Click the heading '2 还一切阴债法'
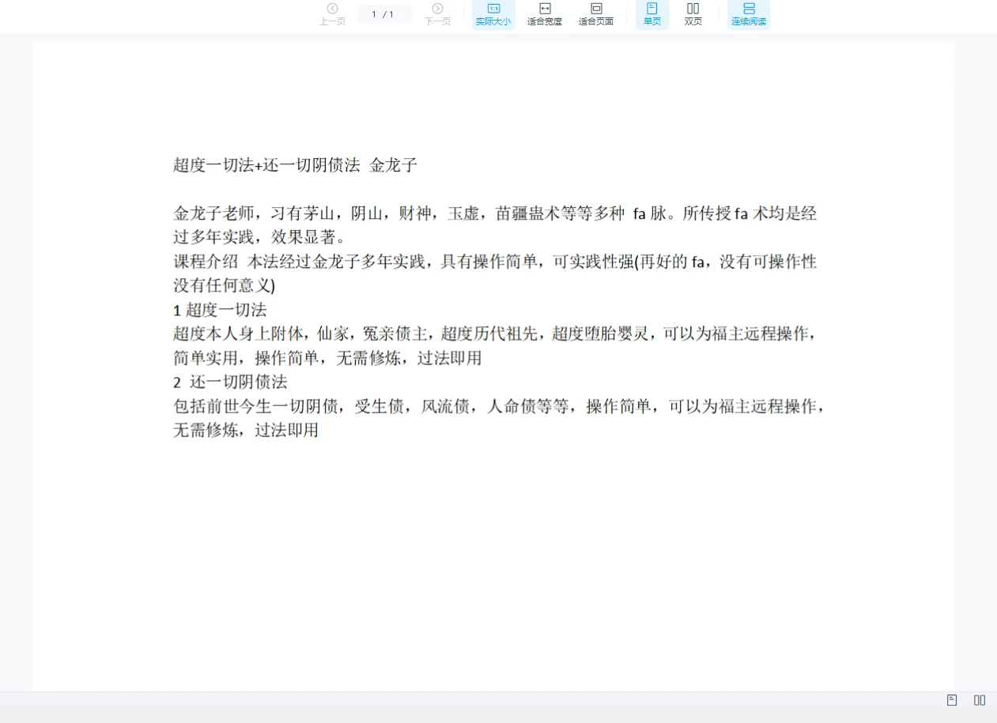997x723 pixels. click(x=230, y=382)
